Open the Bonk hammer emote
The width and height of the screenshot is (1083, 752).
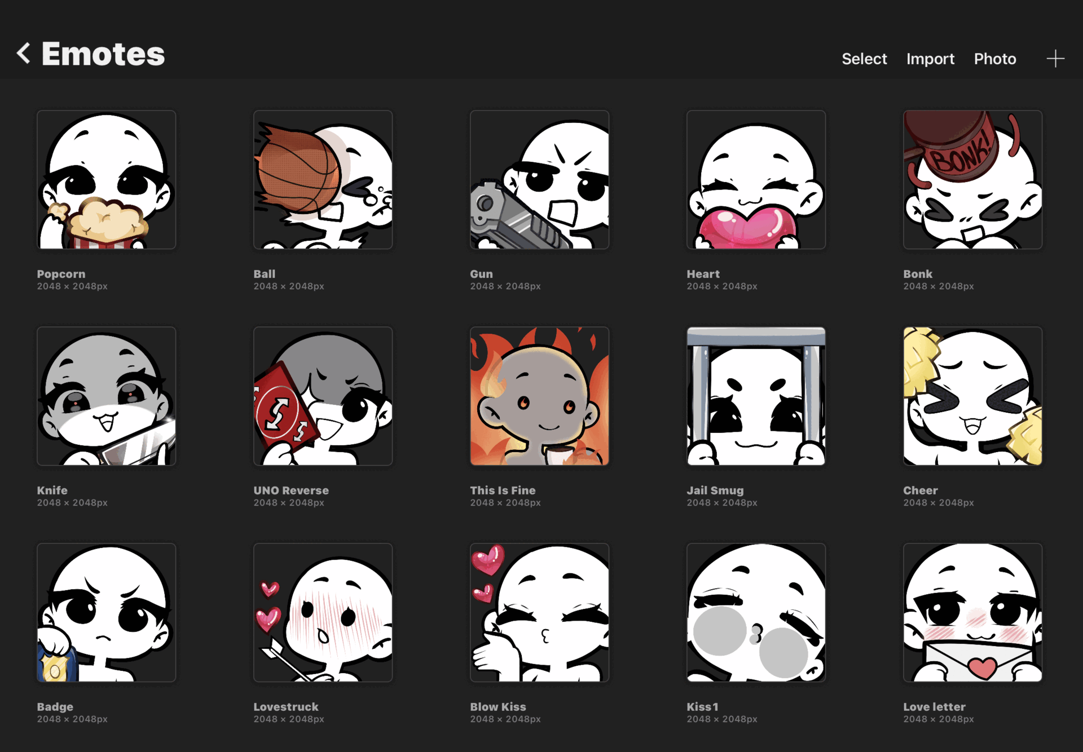tap(973, 180)
